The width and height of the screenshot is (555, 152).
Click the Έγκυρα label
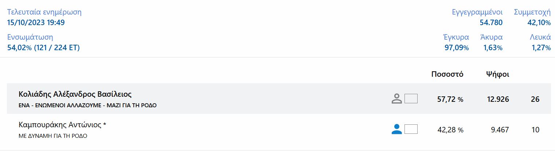pos(456,37)
